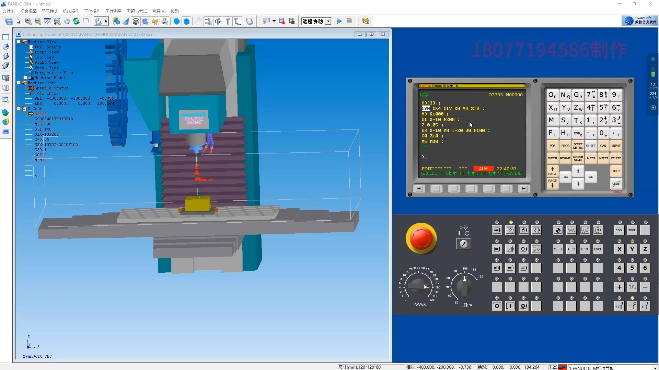Click the plus axis direction button
This screenshot has width=659, height=370.
pos(619,287)
